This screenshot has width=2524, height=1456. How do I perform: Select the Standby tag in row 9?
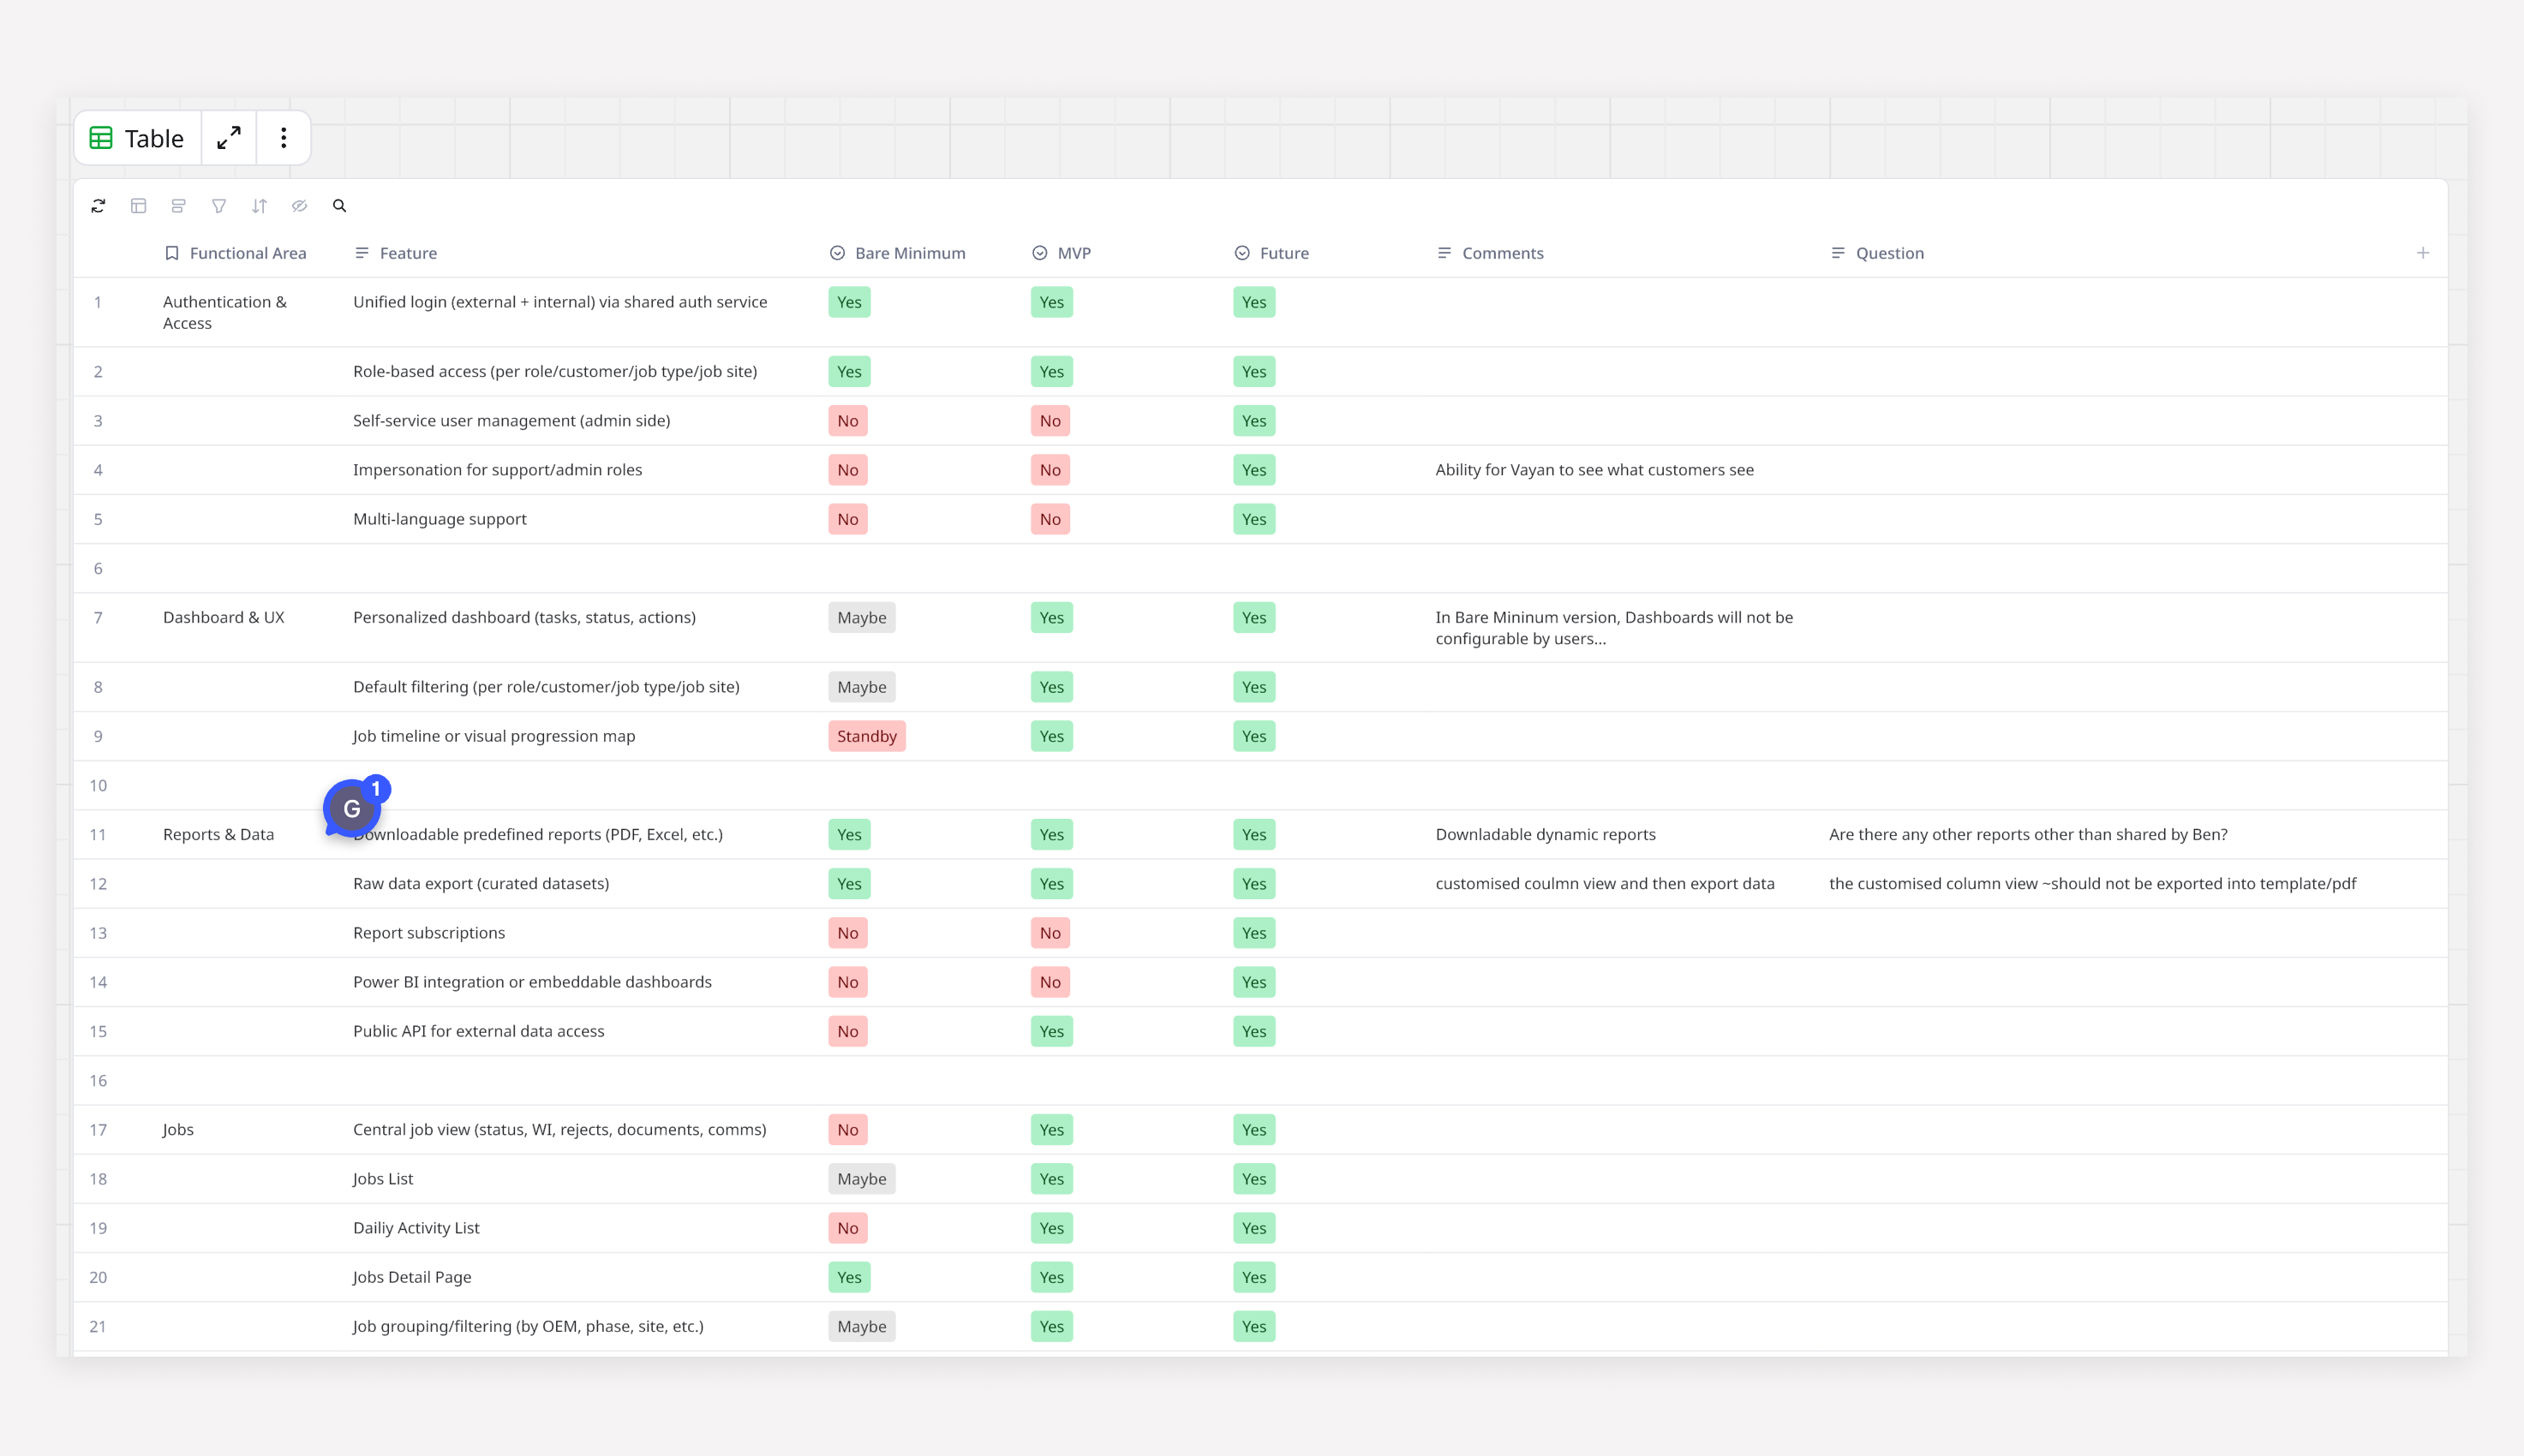(866, 736)
